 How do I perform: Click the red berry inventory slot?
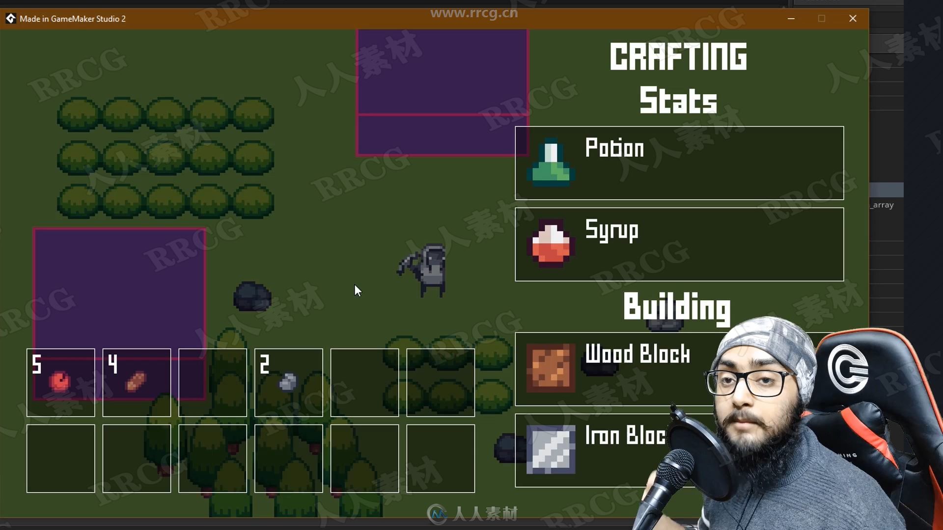point(60,382)
